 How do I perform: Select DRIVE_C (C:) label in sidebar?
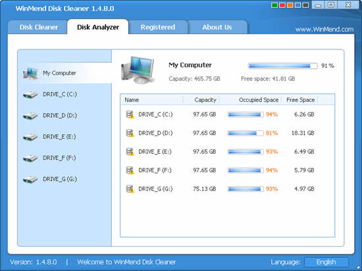(x=60, y=94)
